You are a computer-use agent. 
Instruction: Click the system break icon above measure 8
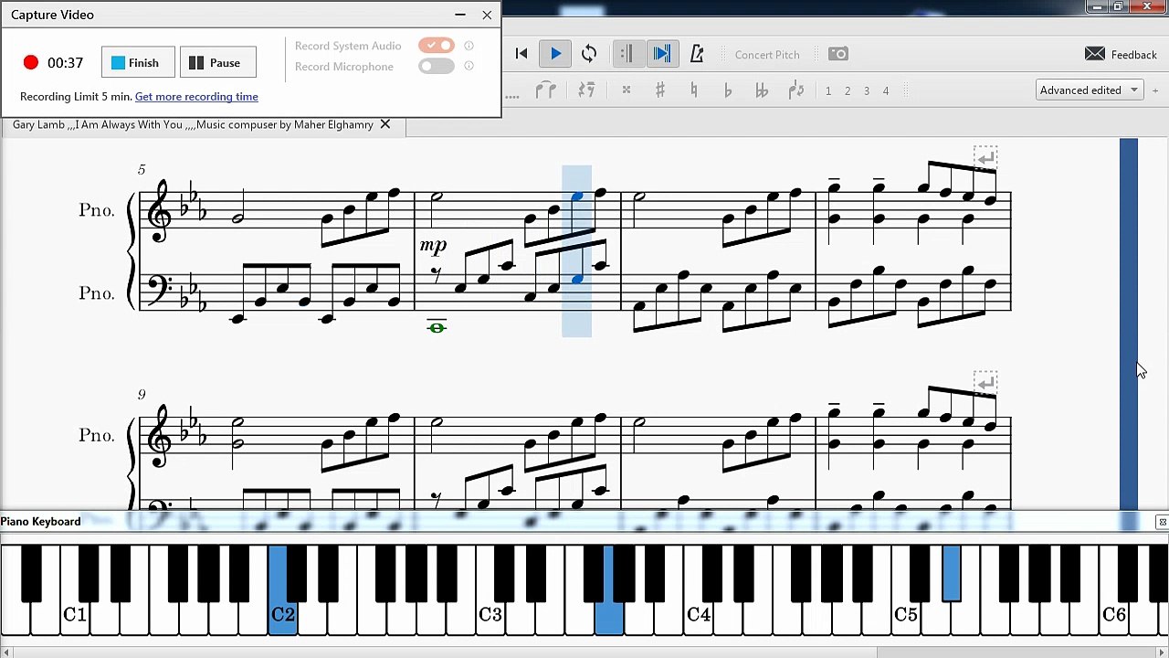tap(985, 157)
